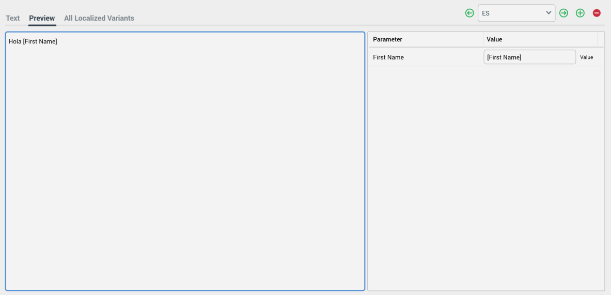Focus the [First Name] value input field

[x=529, y=57]
